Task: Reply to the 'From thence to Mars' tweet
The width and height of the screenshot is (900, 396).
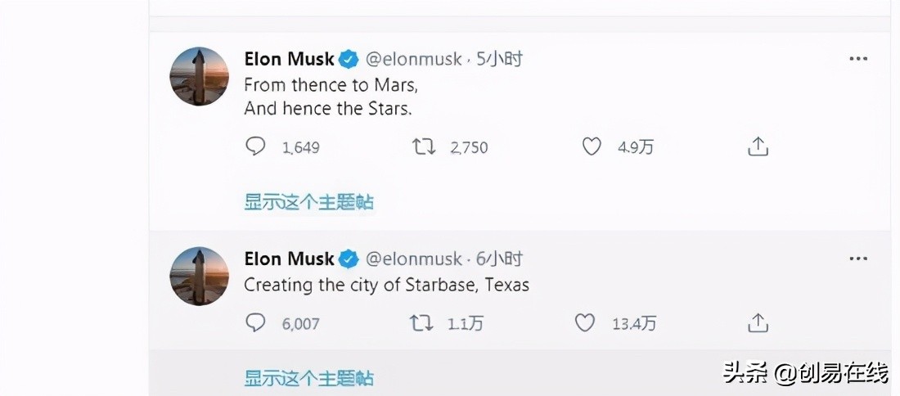Action: [x=256, y=146]
